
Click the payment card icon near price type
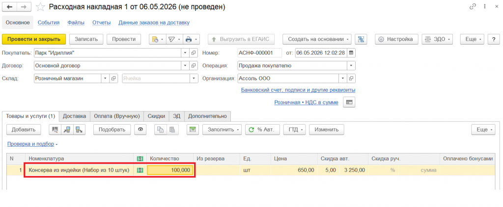click(349, 103)
